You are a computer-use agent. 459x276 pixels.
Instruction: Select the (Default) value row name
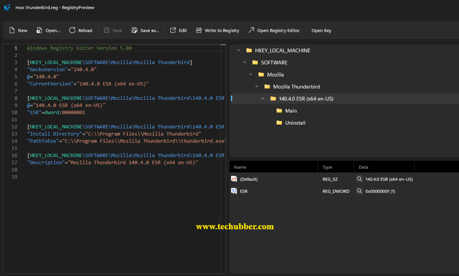(x=249, y=179)
